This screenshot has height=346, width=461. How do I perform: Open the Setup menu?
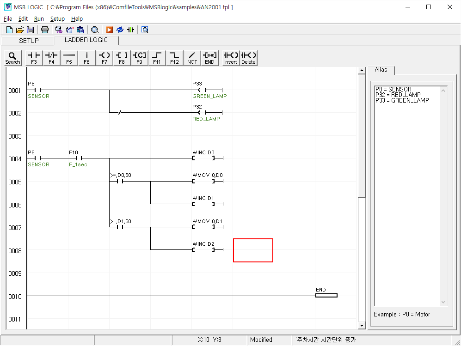tap(57, 19)
